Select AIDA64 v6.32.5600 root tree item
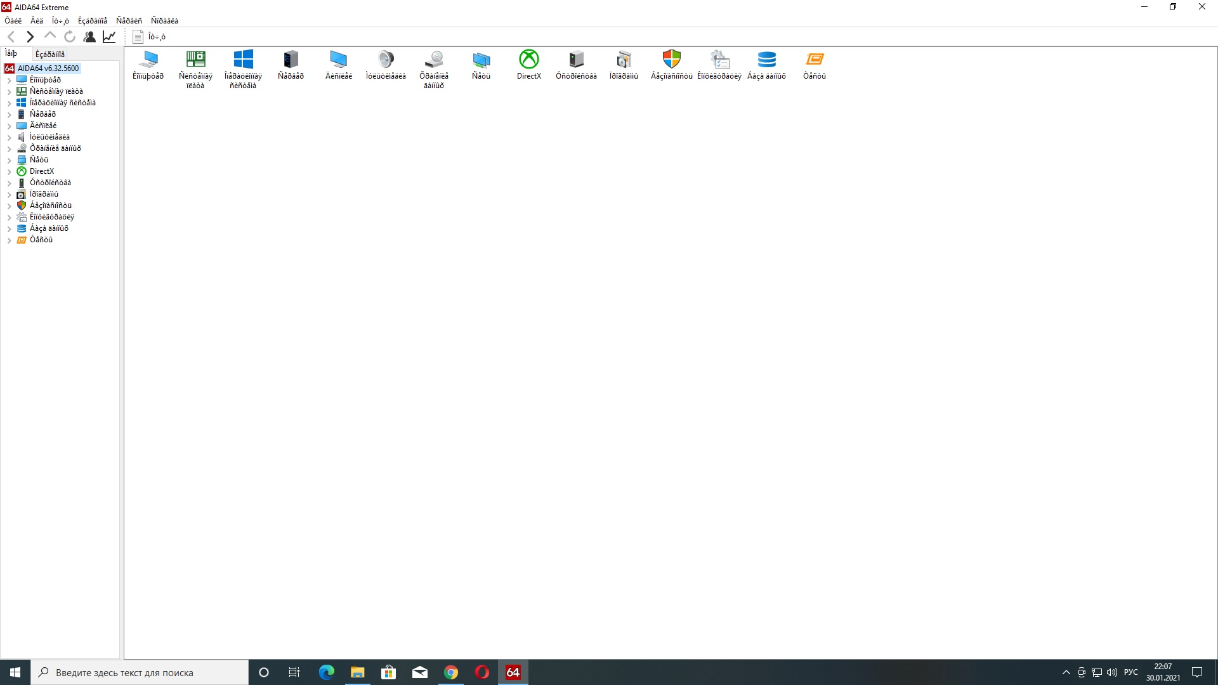 point(48,68)
